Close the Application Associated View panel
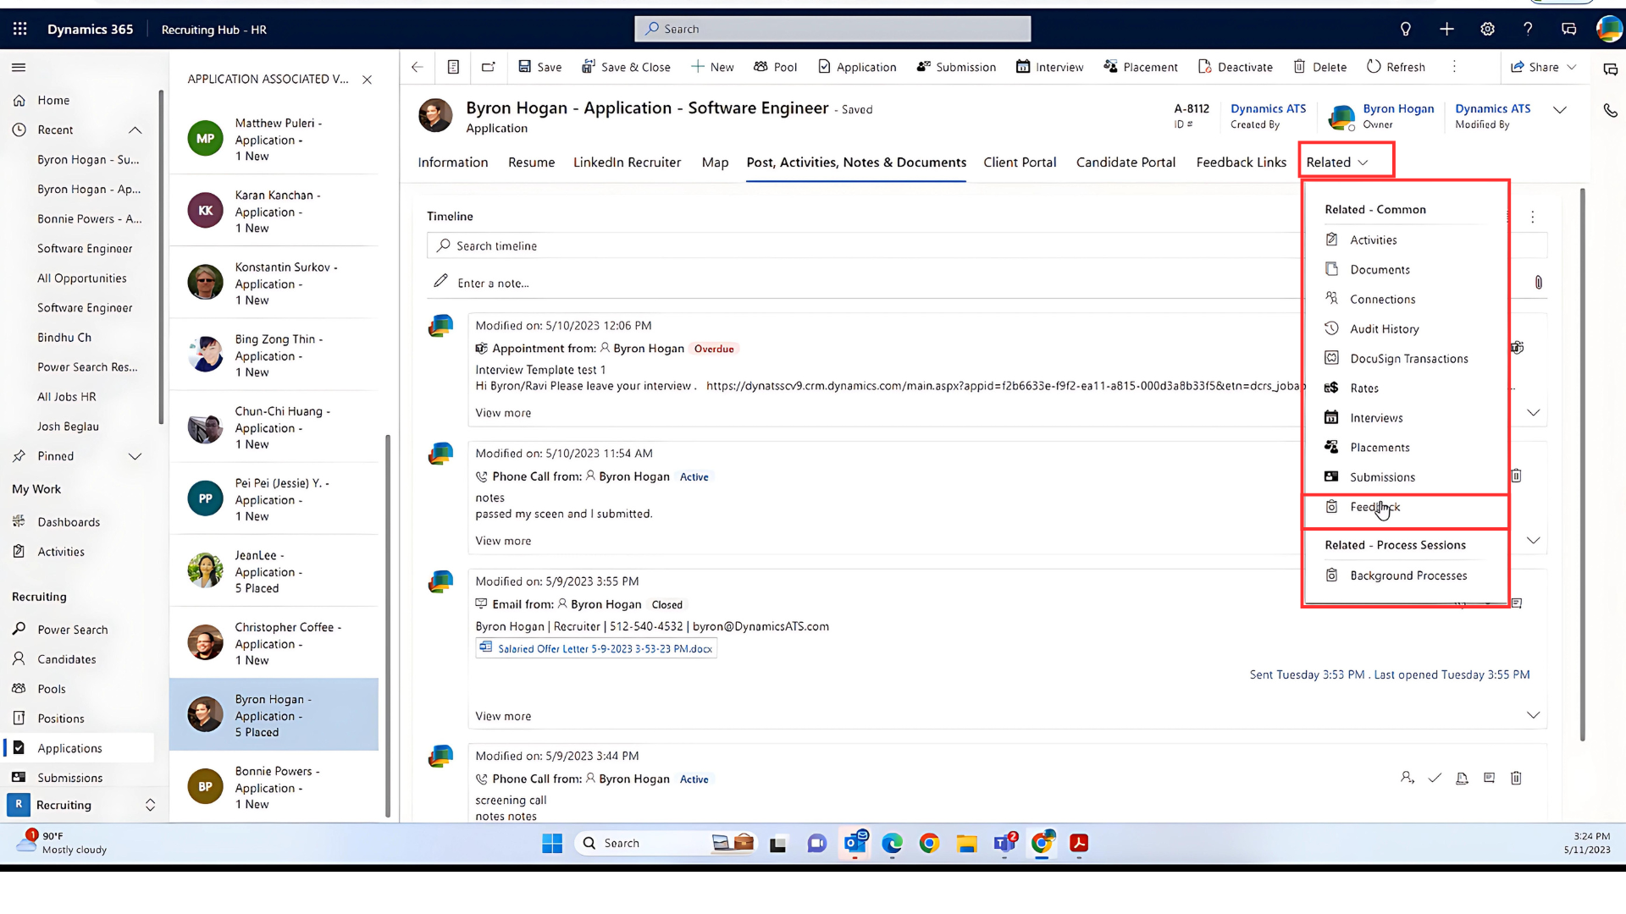The width and height of the screenshot is (1626, 914). pyautogui.click(x=367, y=80)
